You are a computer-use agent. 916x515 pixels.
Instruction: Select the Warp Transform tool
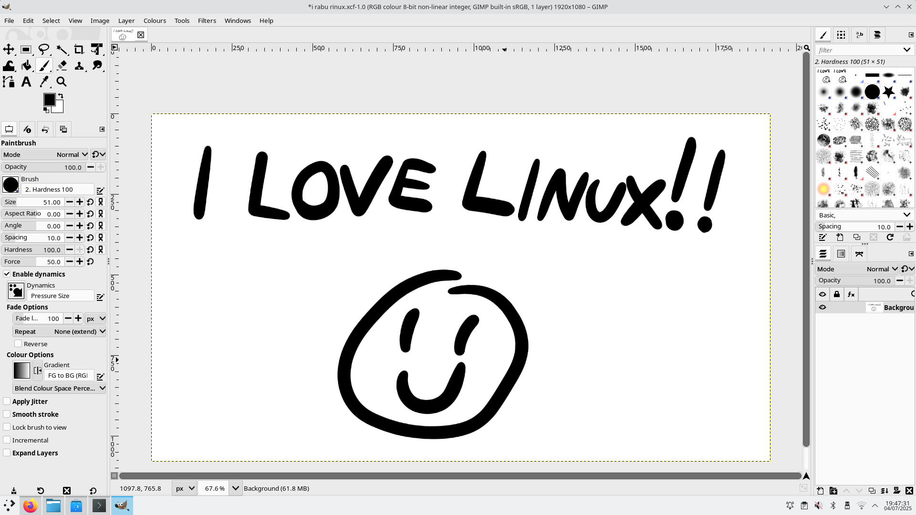pyautogui.click(x=9, y=65)
